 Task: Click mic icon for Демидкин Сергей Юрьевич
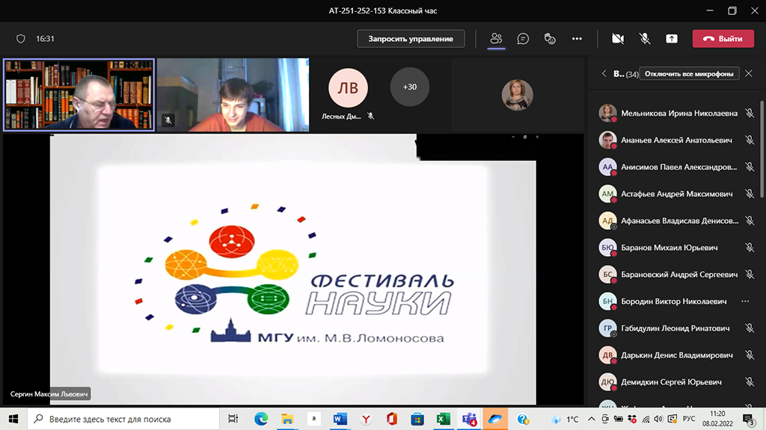(750, 381)
